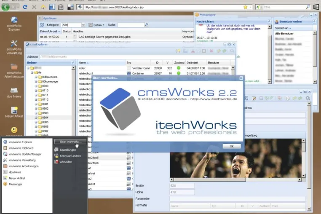The image size is (321, 214).
Task: Click browser back arrow button
Action: point(5,7)
